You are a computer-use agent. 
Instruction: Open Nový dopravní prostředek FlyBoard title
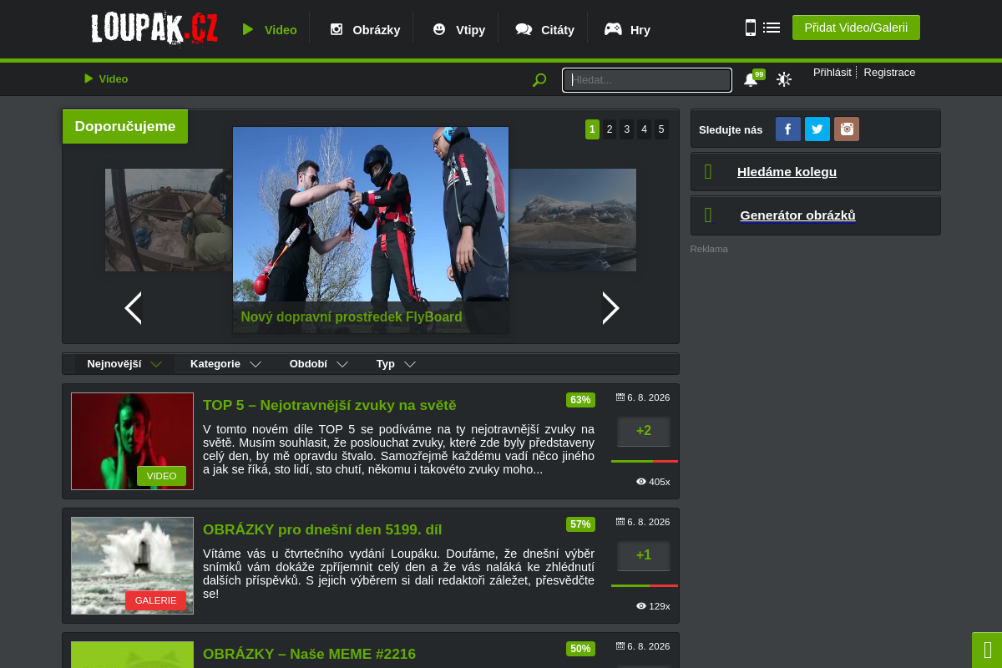coord(352,317)
